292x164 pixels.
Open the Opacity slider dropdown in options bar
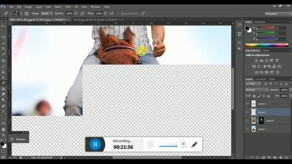[76, 14]
